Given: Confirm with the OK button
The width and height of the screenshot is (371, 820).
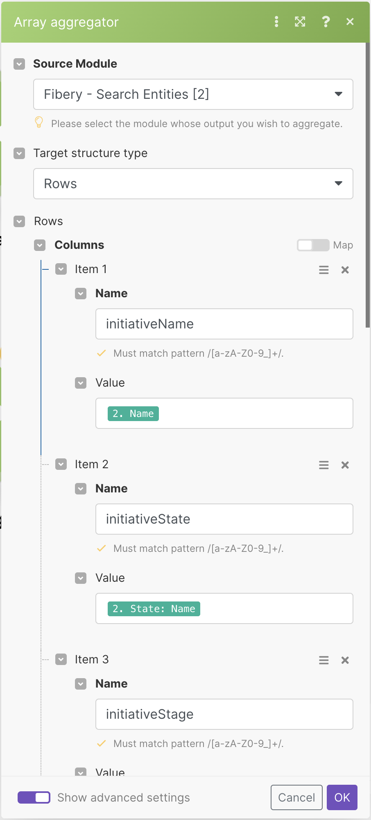Looking at the screenshot, I should click(x=342, y=797).
